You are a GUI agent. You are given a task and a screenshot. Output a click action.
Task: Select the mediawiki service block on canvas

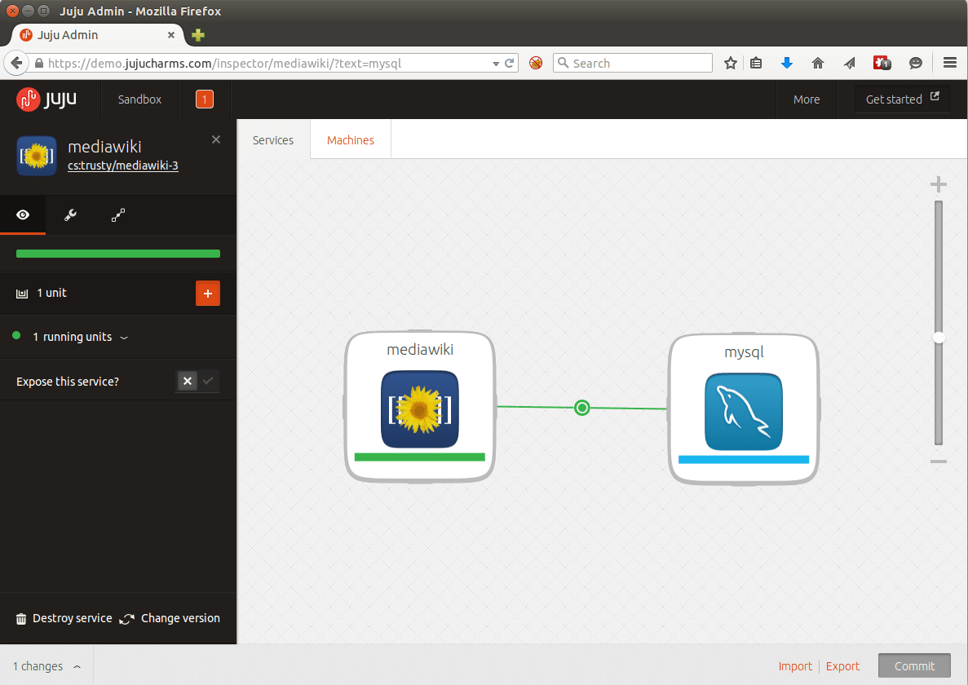coord(420,407)
